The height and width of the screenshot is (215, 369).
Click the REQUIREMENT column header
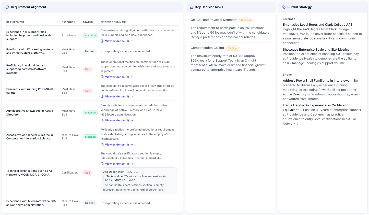point(15,22)
